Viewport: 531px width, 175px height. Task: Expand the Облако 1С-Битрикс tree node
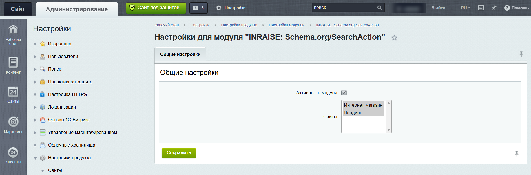(35, 120)
